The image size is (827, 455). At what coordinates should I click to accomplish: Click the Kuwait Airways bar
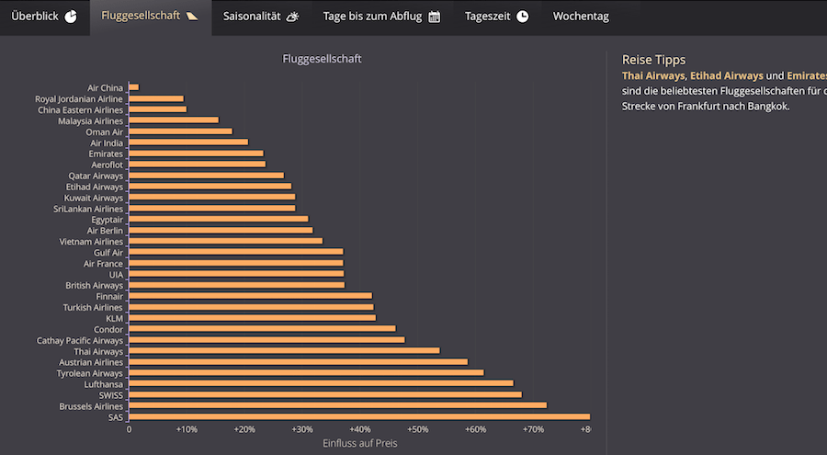212,198
